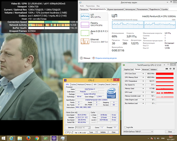177x141 pixels.
Task: Switch to CPU-Z Mainboard tab
Action: pyautogui.click(x=81, y=85)
